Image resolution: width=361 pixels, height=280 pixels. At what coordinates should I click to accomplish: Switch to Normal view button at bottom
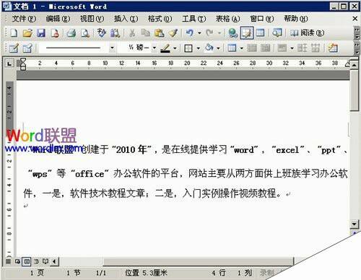pyautogui.click(x=8, y=261)
